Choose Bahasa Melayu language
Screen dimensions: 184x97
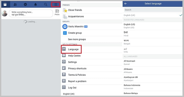(153, 93)
